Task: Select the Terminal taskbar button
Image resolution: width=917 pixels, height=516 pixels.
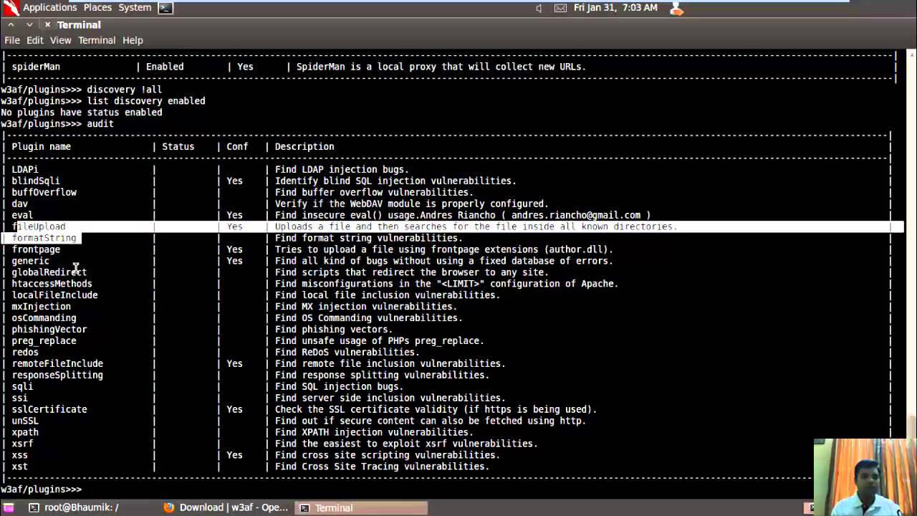Action: pos(362,507)
